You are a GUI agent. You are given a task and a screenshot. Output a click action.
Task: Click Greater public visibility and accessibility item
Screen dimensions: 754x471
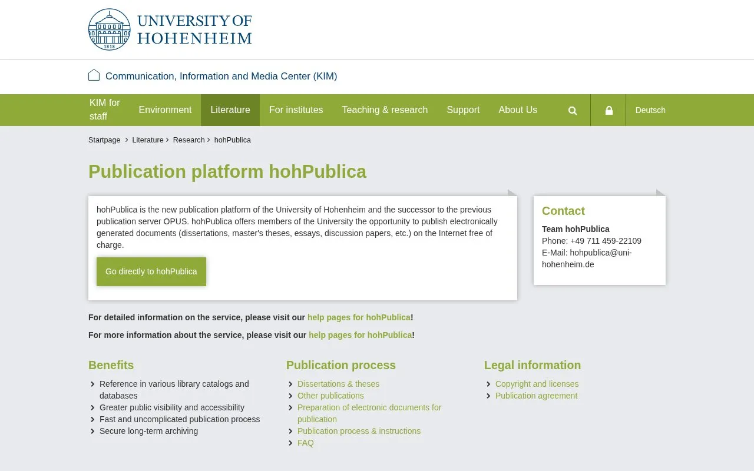pyautogui.click(x=172, y=407)
